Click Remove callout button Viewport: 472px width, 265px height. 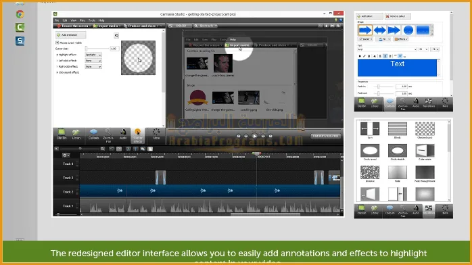[398, 16]
